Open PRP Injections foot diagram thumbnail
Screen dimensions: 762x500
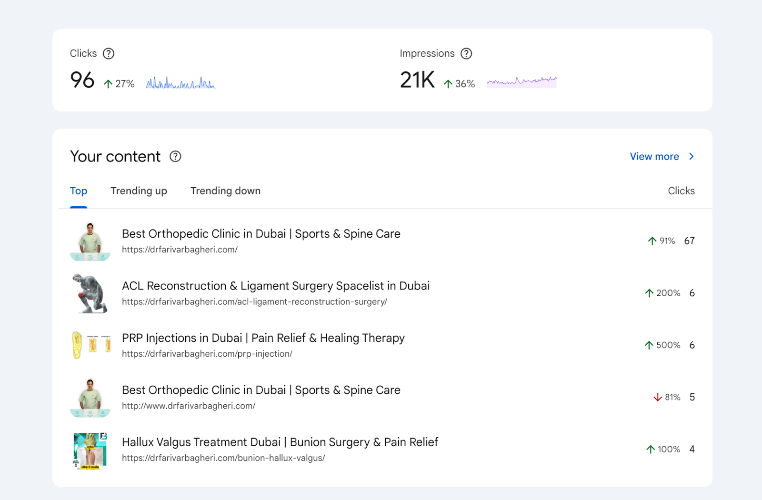click(x=90, y=345)
